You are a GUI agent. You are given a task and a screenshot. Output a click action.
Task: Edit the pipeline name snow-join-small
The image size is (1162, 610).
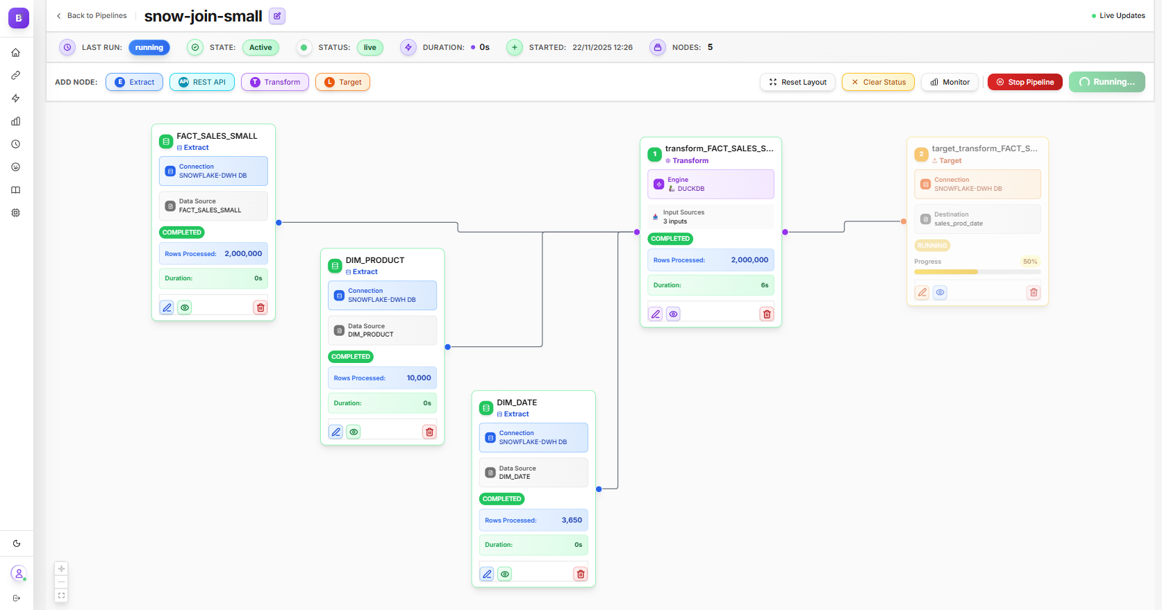pos(277,16)
